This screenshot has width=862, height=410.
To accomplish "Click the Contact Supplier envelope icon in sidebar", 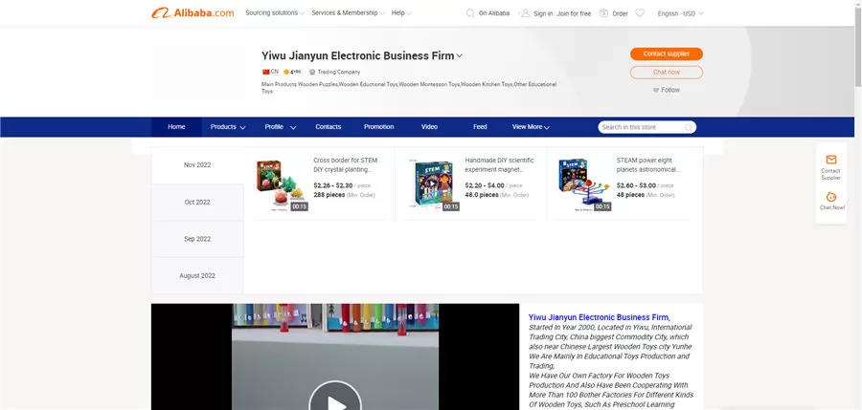I will (830, 160).
